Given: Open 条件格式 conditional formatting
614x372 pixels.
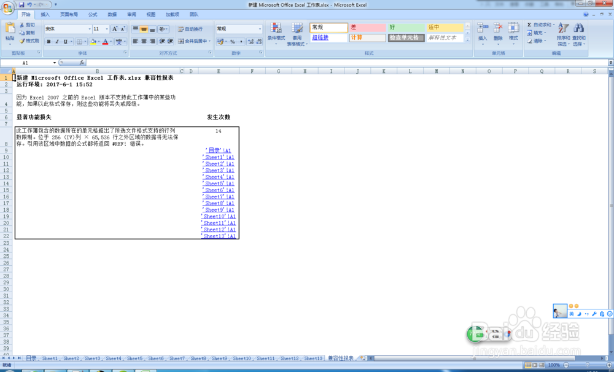Looking at the screenshot, I should click(x=276, y=34).
